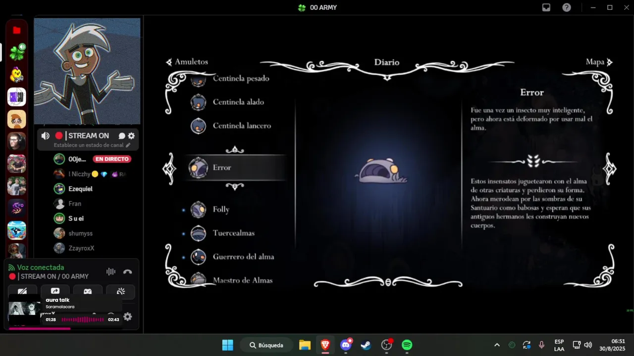Click the Voz conectada status text

pyautogui.click(x=41, y=267)
